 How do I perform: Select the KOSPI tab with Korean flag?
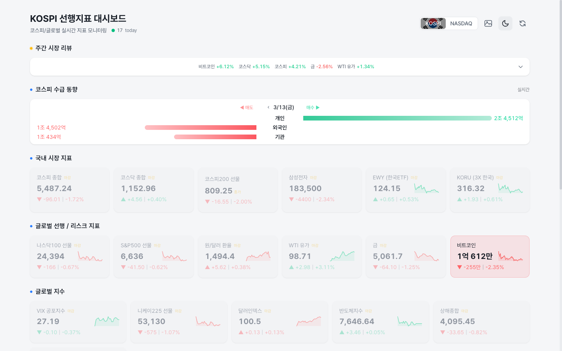(x=433, y=23)
